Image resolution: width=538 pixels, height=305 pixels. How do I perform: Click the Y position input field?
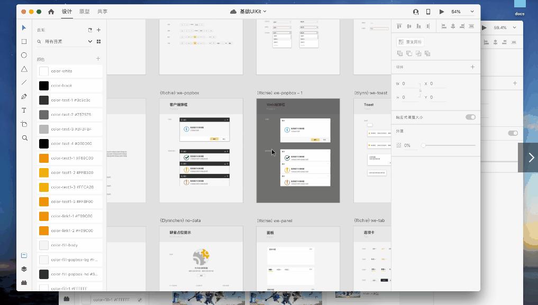[x=438, y=97]
